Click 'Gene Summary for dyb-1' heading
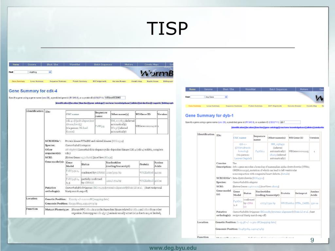Screen dimensions: 335x251 coord(209,116)
